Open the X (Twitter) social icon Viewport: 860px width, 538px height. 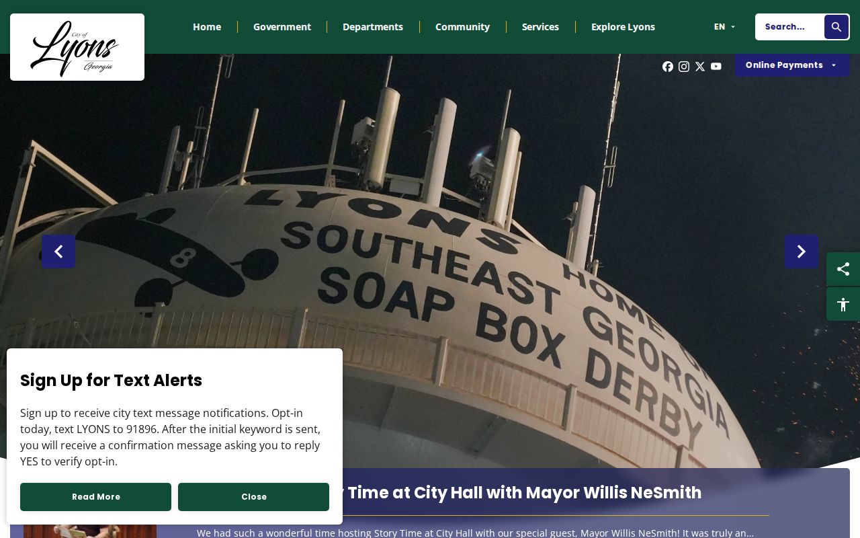click(x=700, y=66)
